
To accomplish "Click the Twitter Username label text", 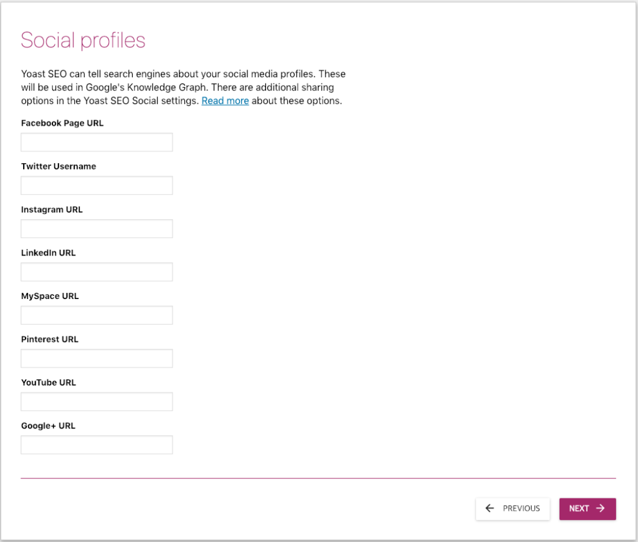I will click(x=59, y=166).
